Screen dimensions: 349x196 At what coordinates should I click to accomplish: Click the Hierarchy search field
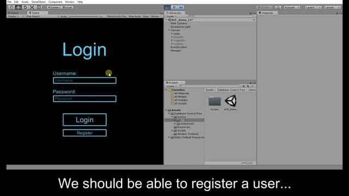pyautogui.click(x=221, y=16)
